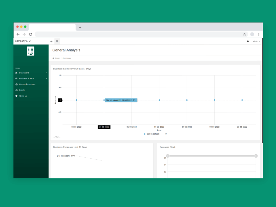The width and height of the screenshot is (276, 207).
Task: Click the small chart logo icon below the revenue chart
Action: 57,137
